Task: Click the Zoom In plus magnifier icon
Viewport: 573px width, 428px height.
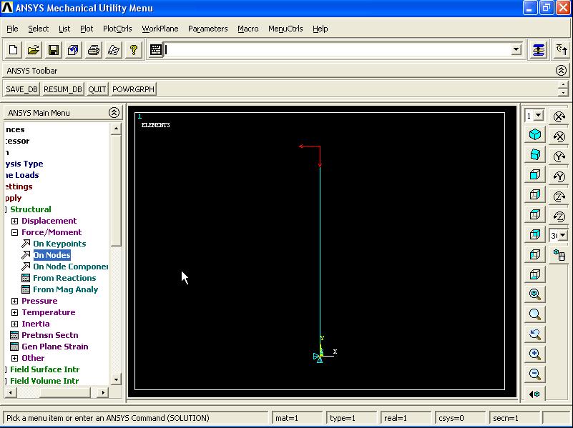Action: 535,354
